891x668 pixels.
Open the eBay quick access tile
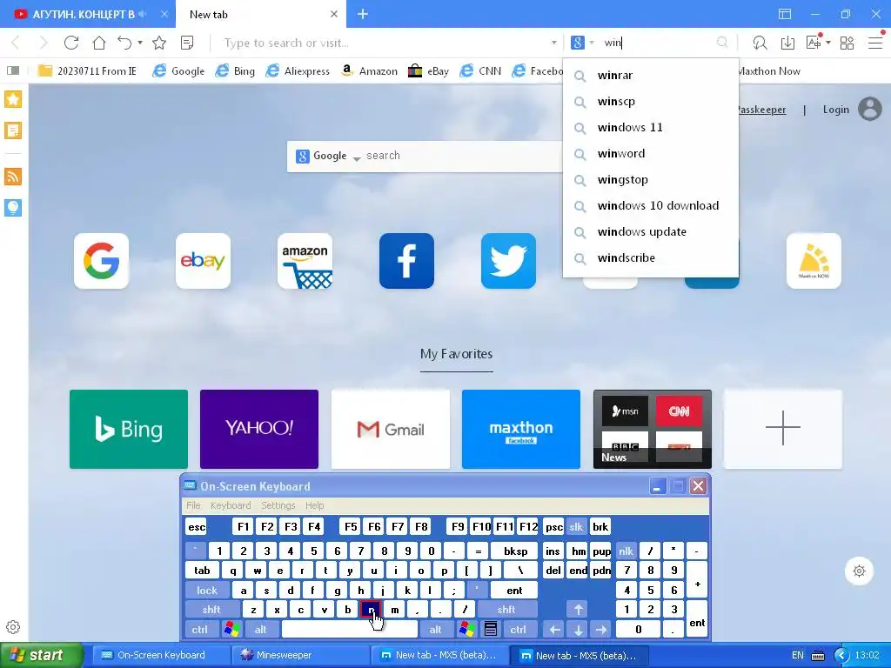[x=203, y=261]
